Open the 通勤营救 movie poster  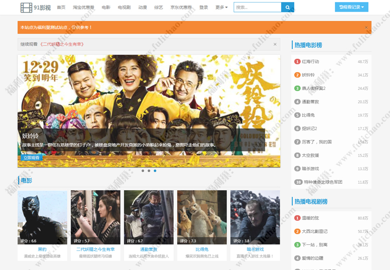149,217
